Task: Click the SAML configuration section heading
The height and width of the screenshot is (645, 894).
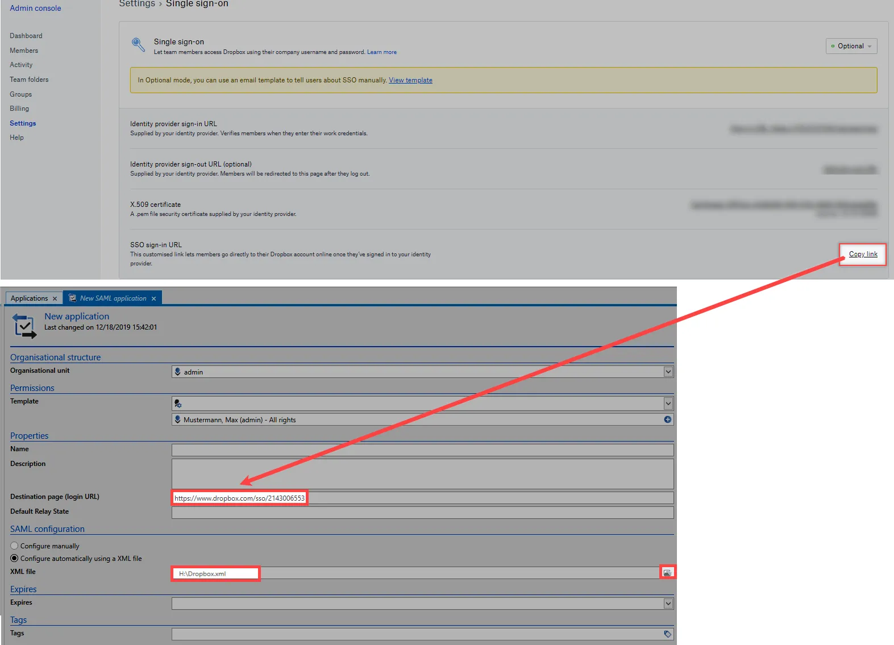Action: [x=47, y=529]
